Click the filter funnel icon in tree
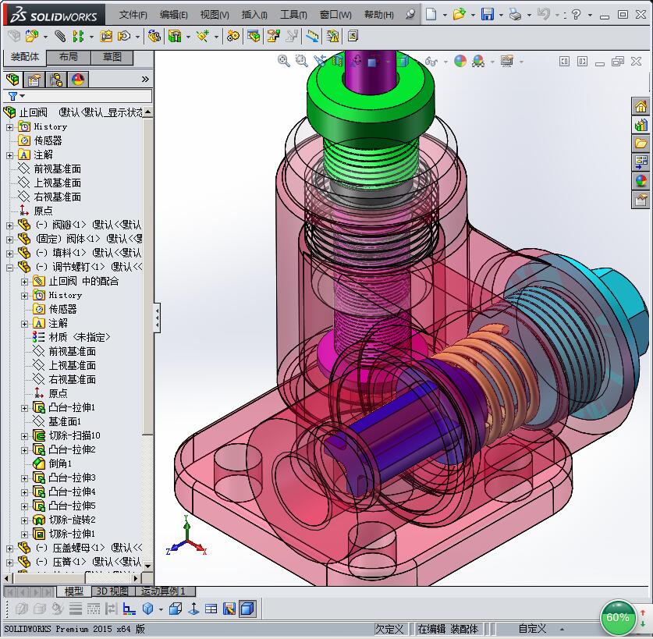This screenshot has height=639, width=653. (x=13, y=96)
